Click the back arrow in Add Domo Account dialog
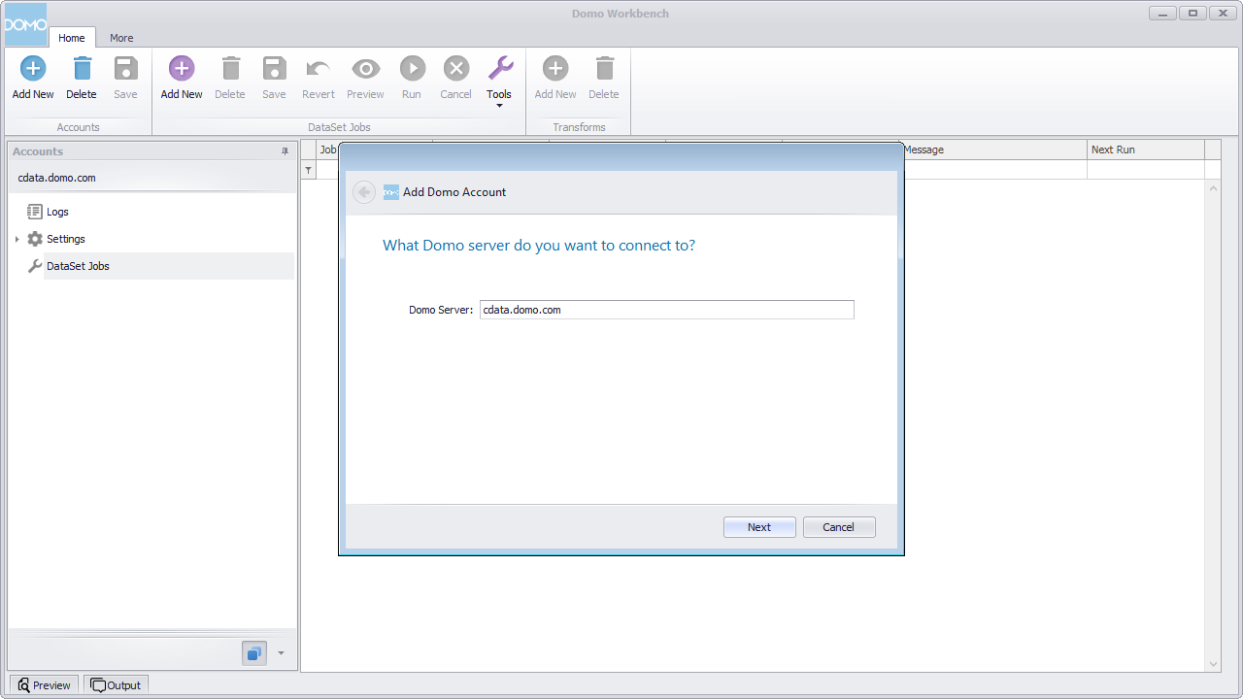Viewport: 1243px width, 699px height. 364,192
